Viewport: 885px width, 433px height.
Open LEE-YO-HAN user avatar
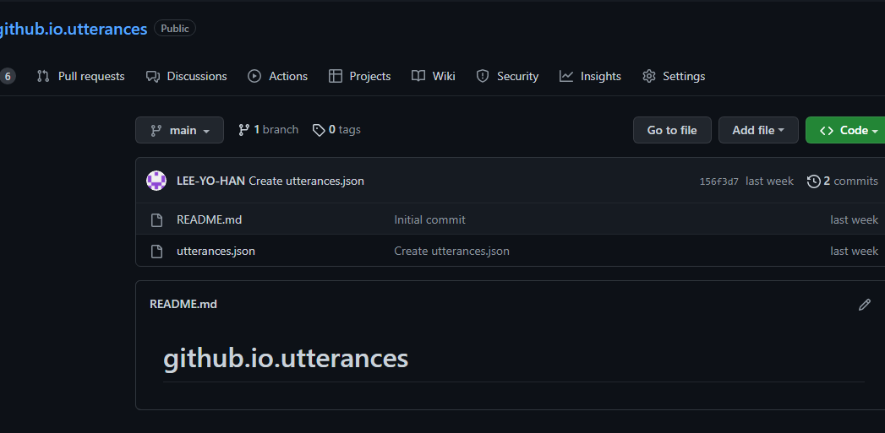(x=156, y=181)
